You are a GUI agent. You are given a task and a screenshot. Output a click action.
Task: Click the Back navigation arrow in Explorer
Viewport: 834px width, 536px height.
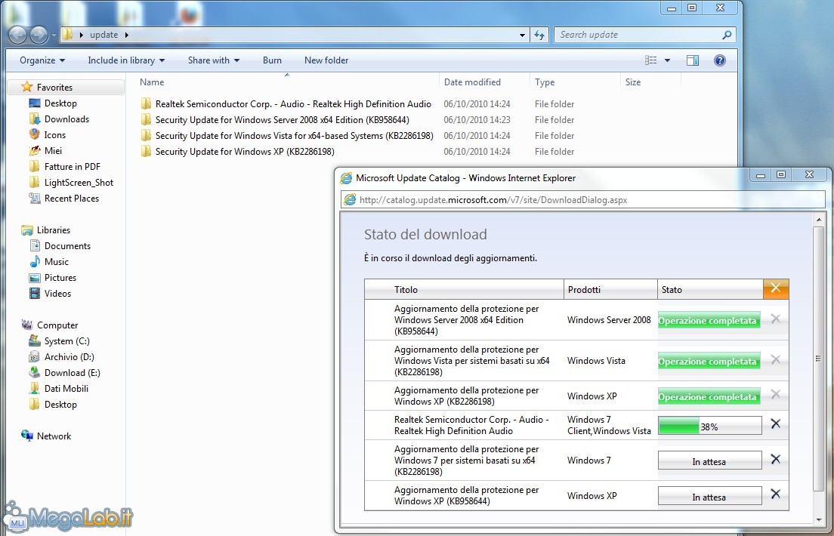tap(17, 35)
